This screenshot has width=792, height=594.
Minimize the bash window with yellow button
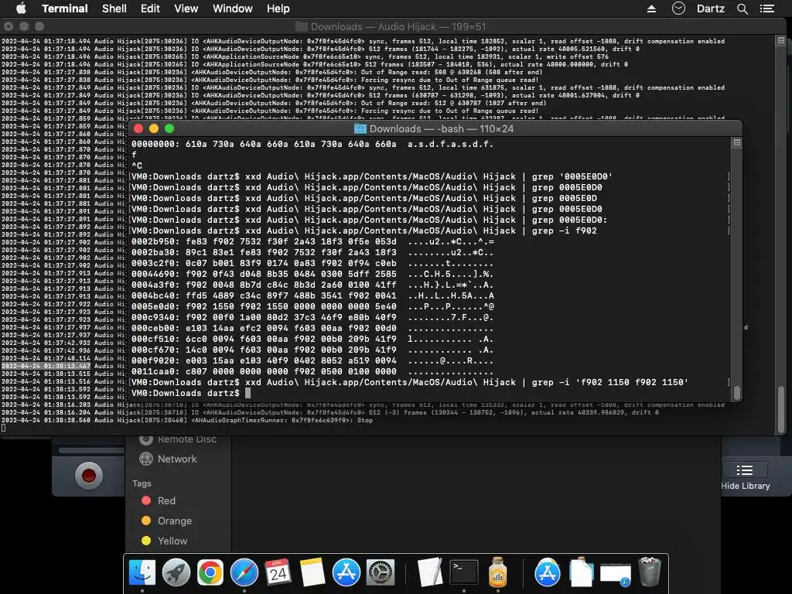pos(154,129)
